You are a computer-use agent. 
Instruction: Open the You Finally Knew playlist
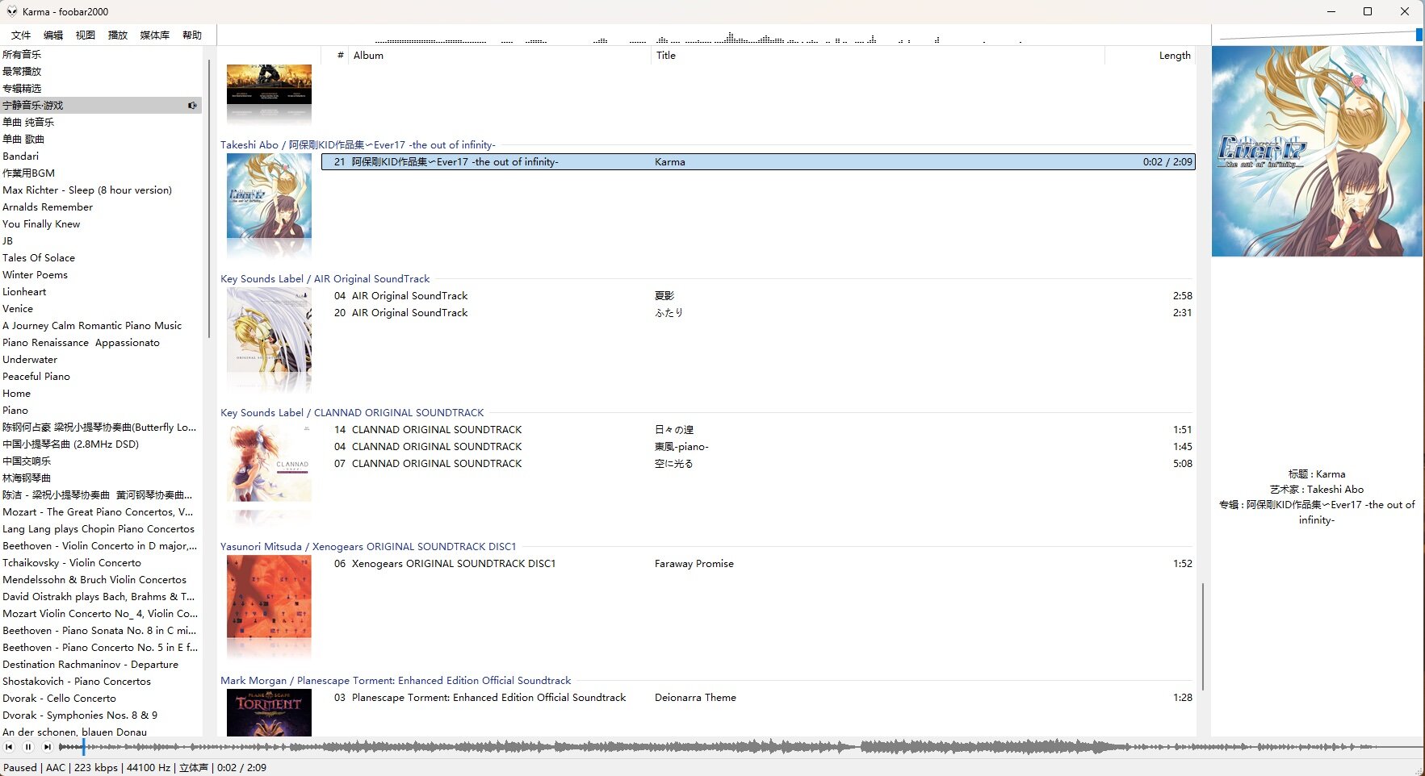tap(101, 223)
